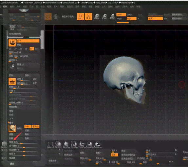Viewport: 188px width, 167px height.
Task: Select the SliceCirc brush
Action: tap(58, 145)
